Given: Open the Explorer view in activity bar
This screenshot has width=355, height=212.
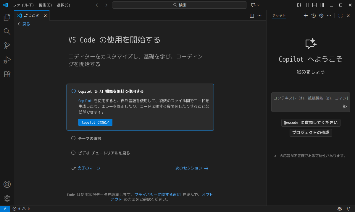Looking at the screenshot, I should coord(7,17).
